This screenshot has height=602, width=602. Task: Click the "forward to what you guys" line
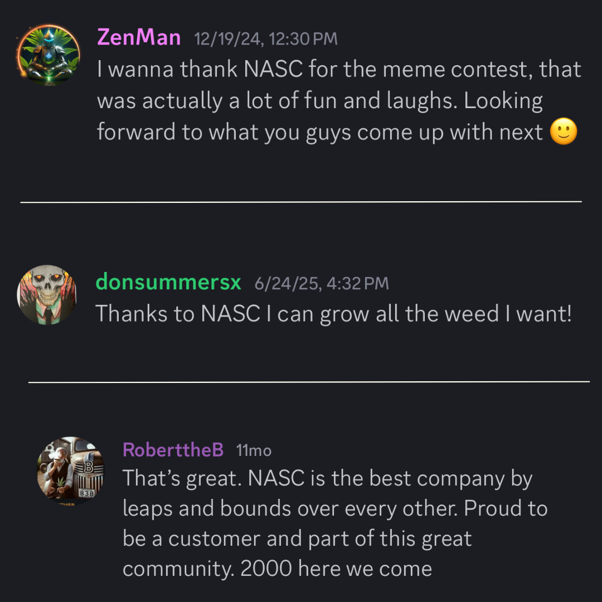pos(320,133)
